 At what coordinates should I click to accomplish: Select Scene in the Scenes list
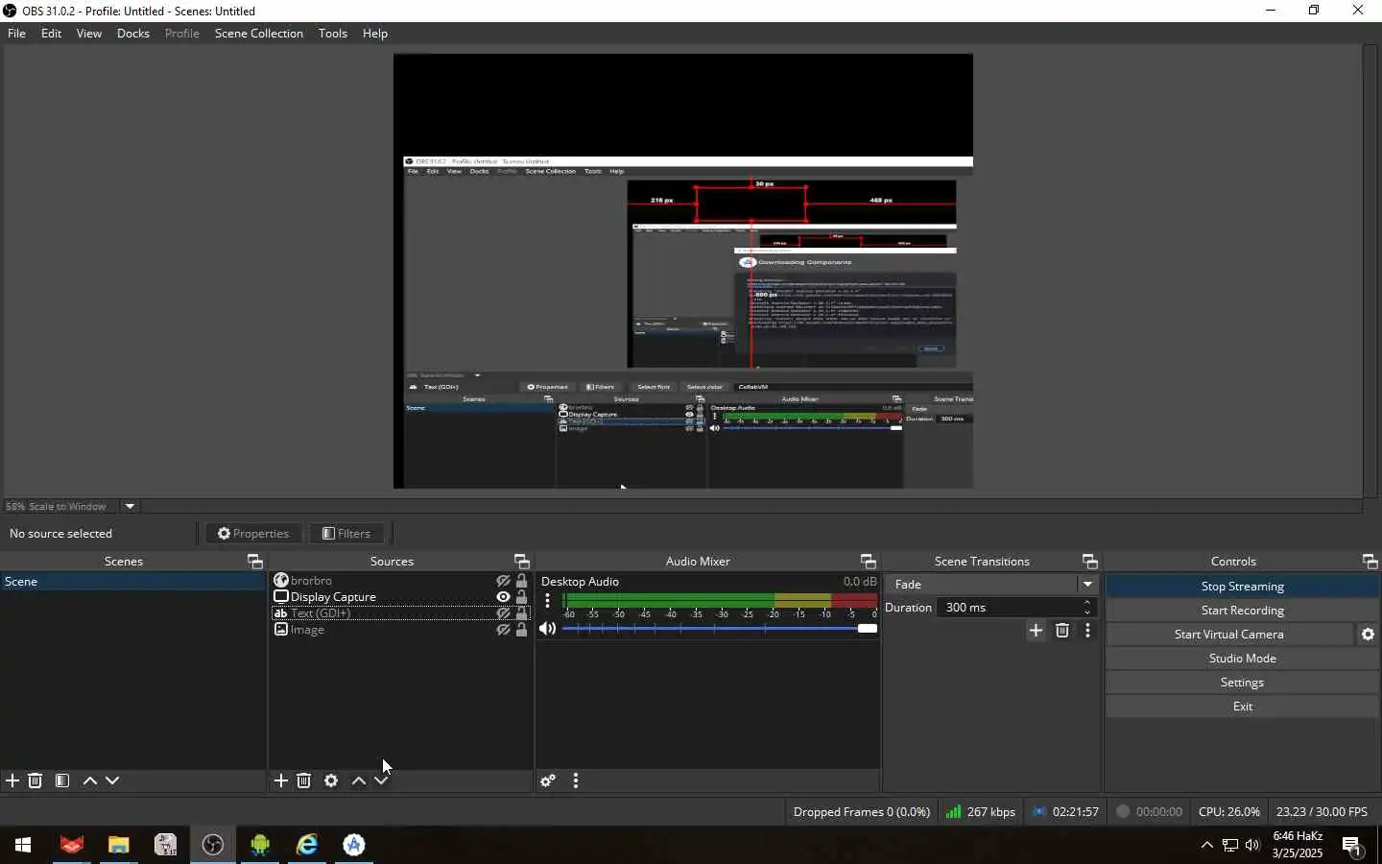pyautogui.click(x=132, y=582)
